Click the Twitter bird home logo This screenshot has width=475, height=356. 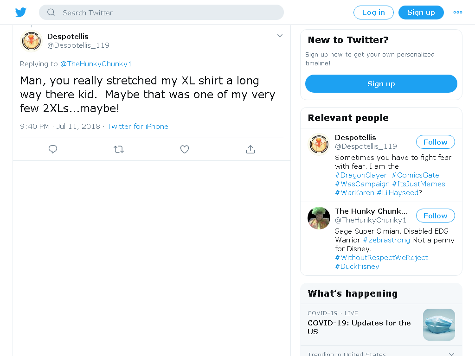21,13
